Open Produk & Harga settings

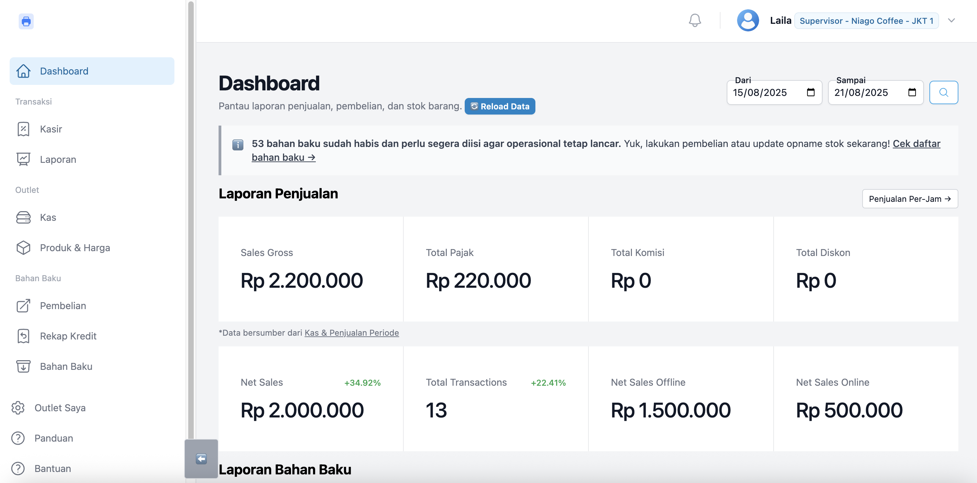point(74,247)
